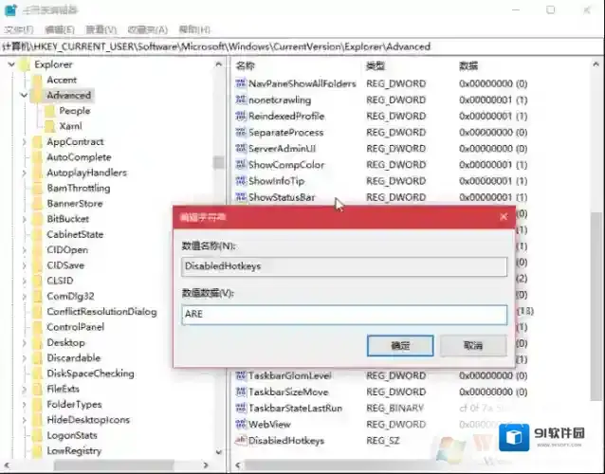Expand the AppContract key
Screen dimensions: 605x474
[x=24, y=142]
